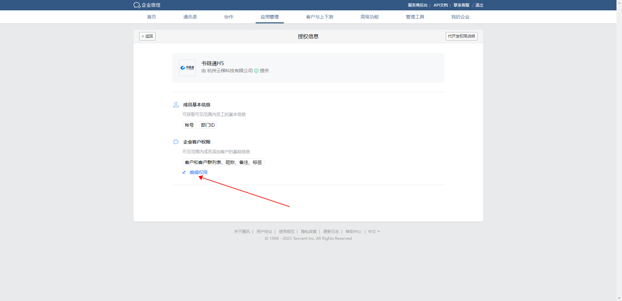Click the 可获取可见范围内员工的基本信息 description
Screen dimensions: 622x301
pos(214,114)
